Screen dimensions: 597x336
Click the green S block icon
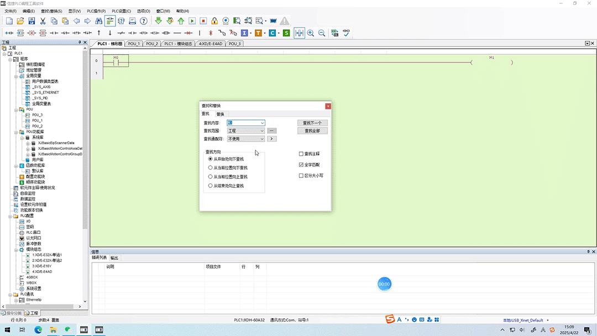click(x=286, y=33)
